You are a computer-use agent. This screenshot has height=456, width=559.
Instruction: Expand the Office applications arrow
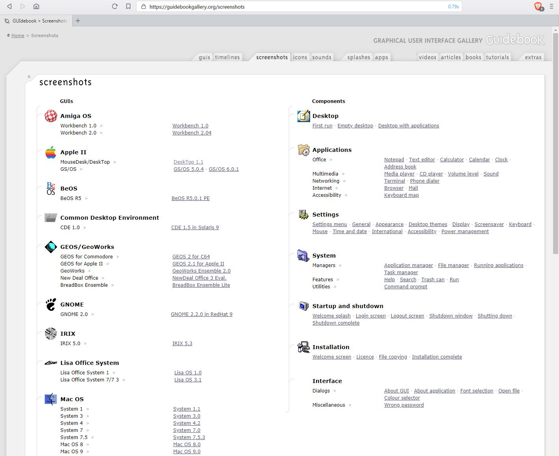(x=331, y=160)
